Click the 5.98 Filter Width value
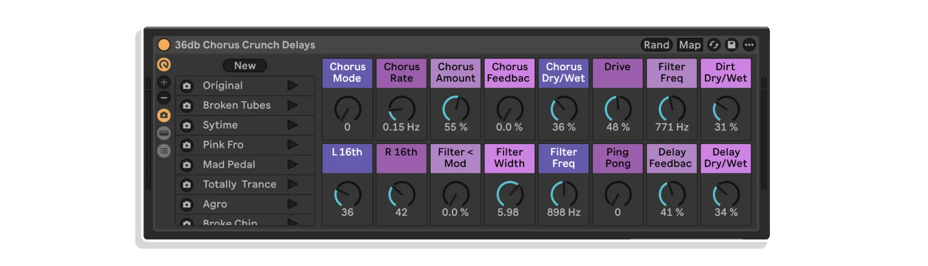Viewport: 928px width, 266px height. (508, 212)
